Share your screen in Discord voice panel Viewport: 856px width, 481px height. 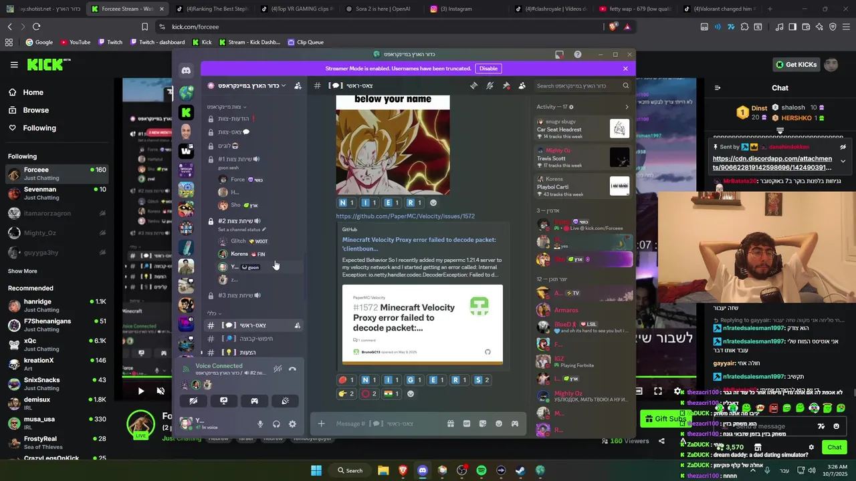pos(224,401)
